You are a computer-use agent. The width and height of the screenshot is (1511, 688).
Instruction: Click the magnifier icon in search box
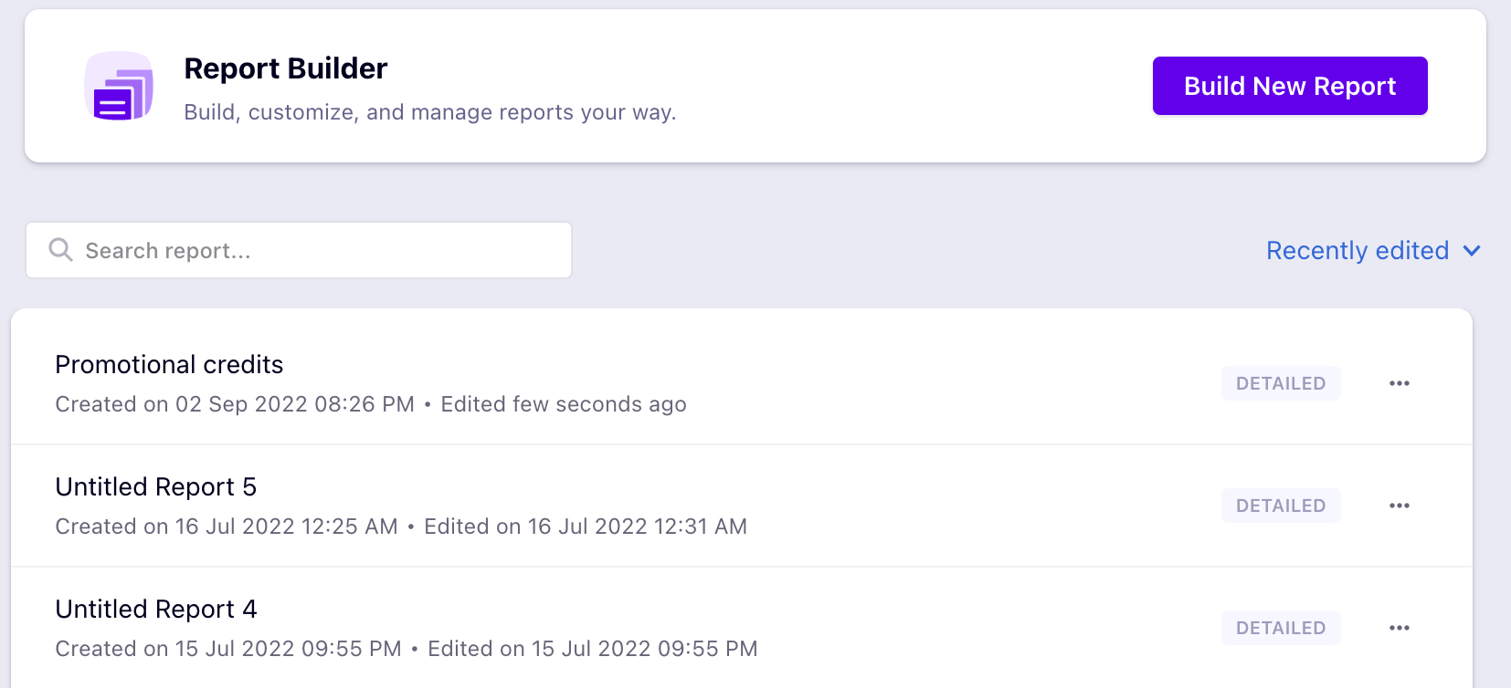tap(60, 250)
